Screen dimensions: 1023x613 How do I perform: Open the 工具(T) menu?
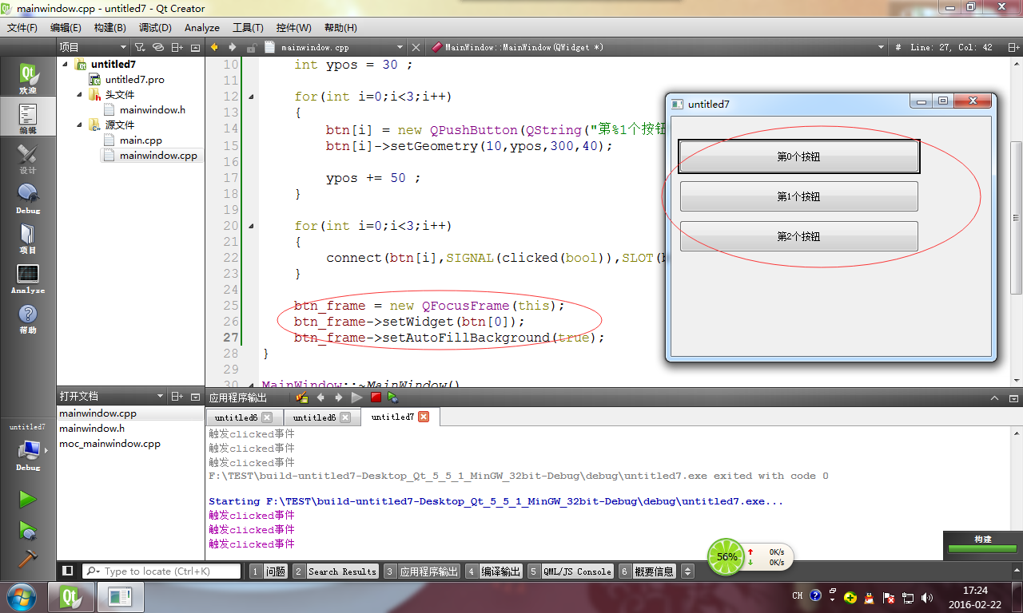pyautogui.click(x=248, y=27)
